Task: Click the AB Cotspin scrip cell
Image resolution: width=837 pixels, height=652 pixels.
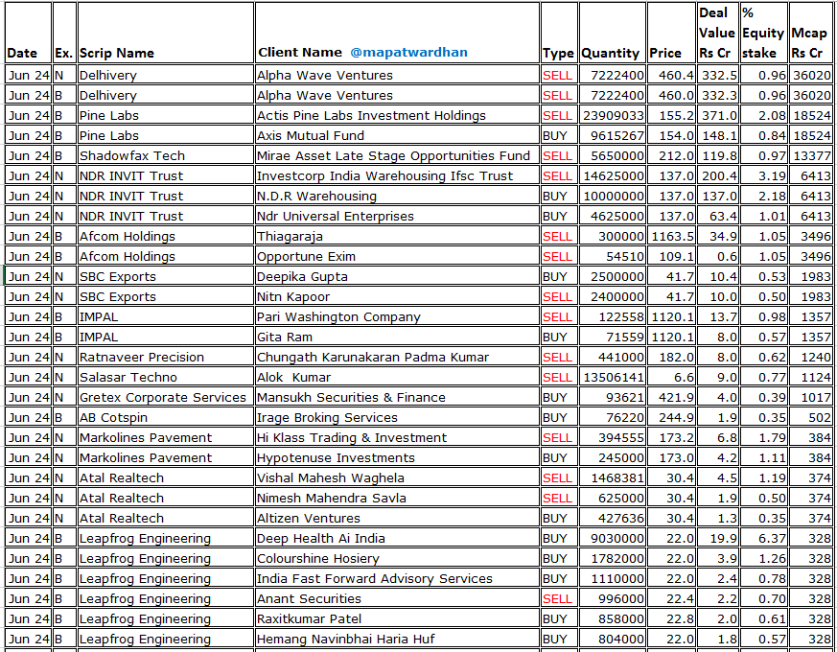Action: (x=166, y=418)
